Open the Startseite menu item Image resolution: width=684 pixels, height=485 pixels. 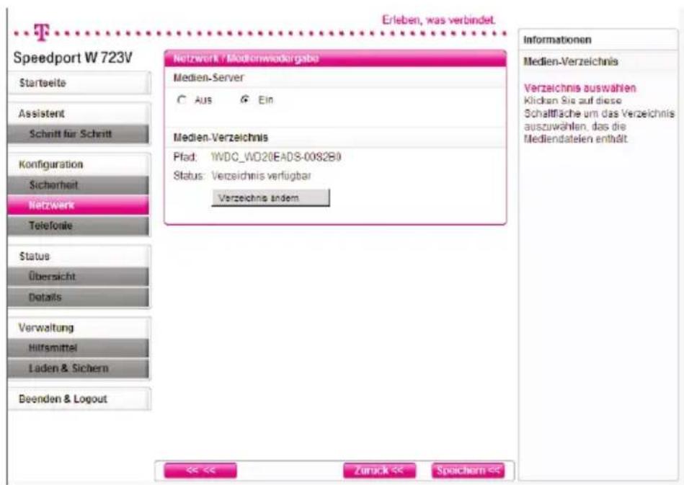[79, 83]
